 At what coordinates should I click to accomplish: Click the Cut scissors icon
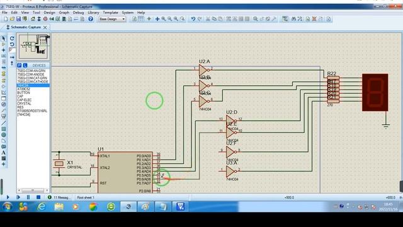pyautogui.click(x=208, y=19)
